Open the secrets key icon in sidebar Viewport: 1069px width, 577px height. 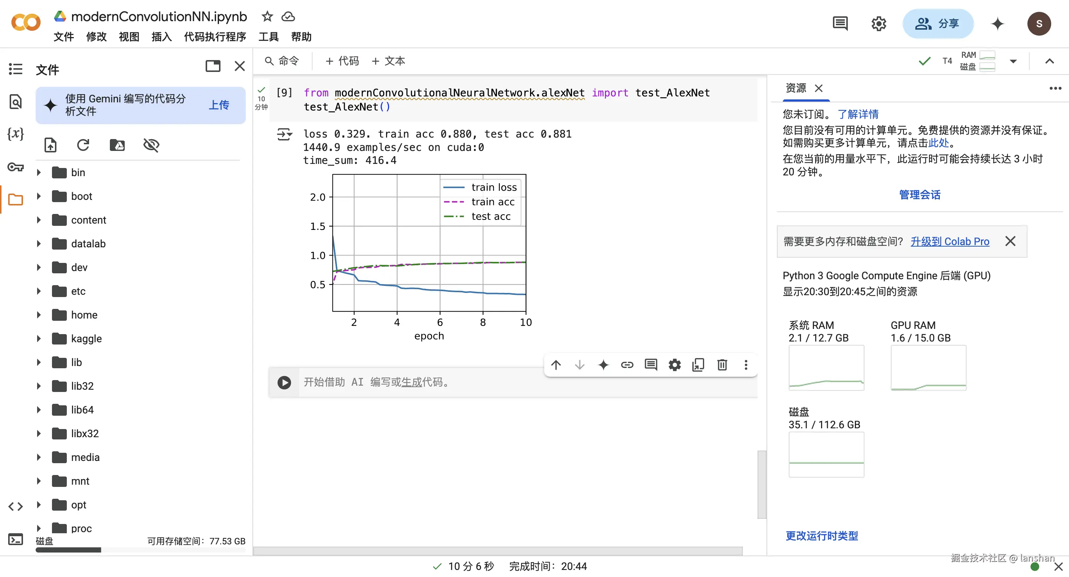15,168
